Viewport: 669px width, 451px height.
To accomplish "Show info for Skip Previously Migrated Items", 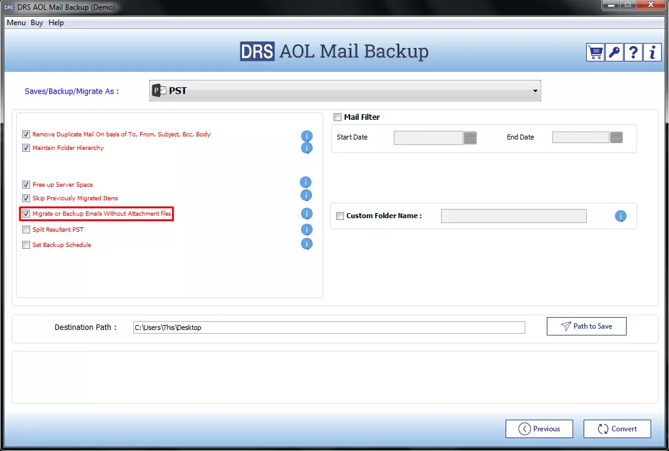I will point(307,195).
